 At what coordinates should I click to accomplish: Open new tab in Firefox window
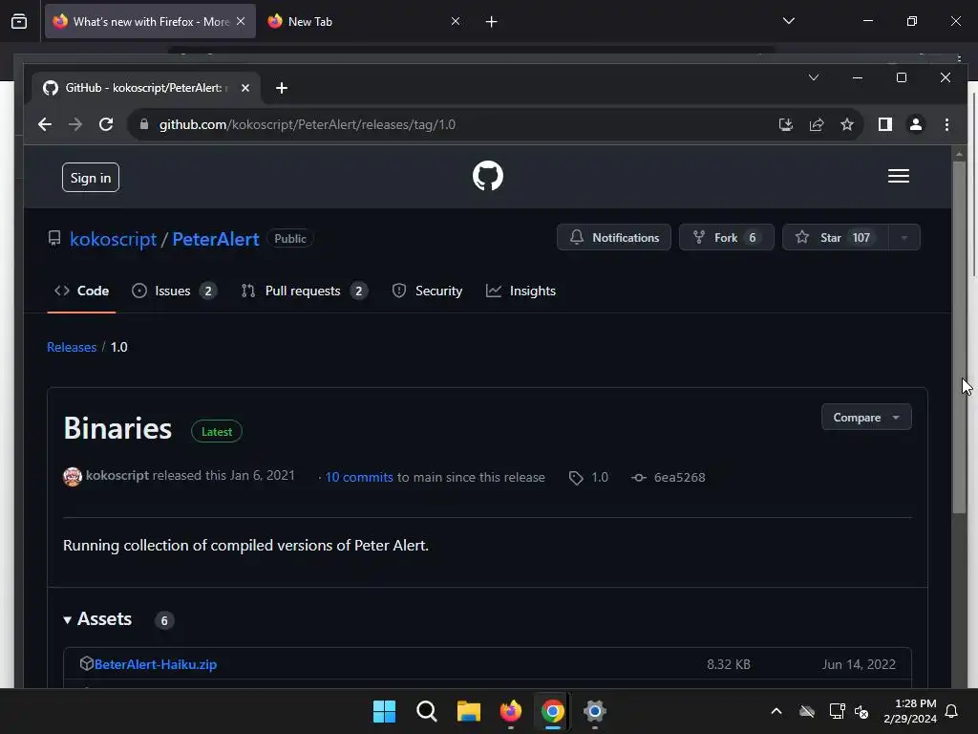492,22
